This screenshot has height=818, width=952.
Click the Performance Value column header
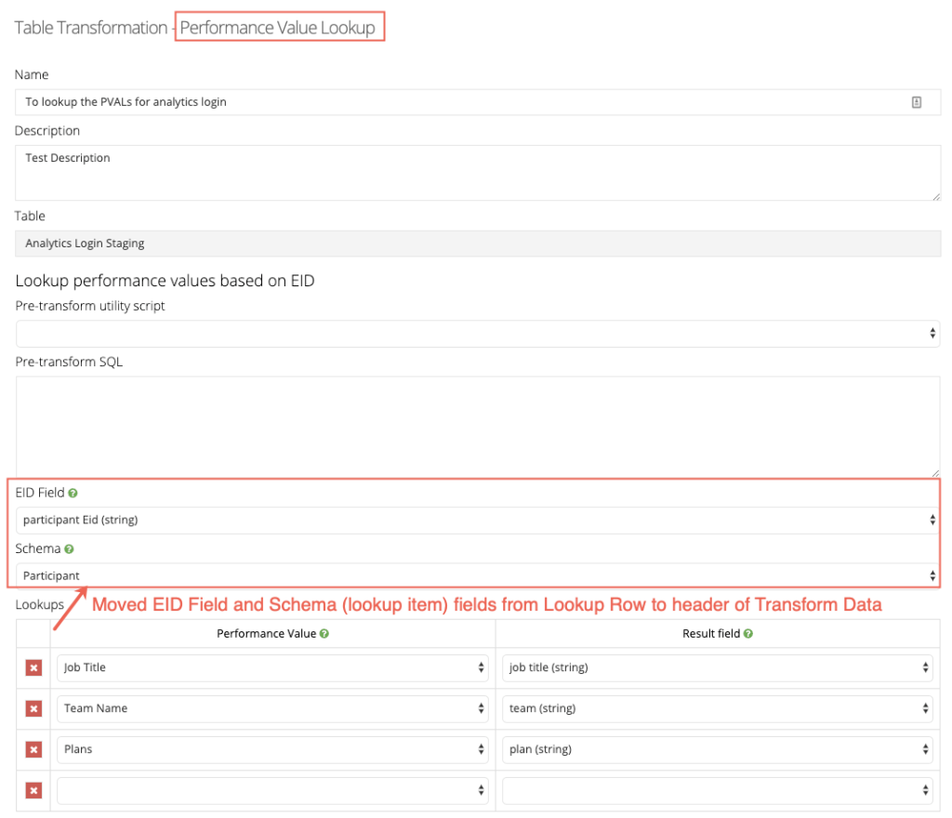[x=267, y=634]
